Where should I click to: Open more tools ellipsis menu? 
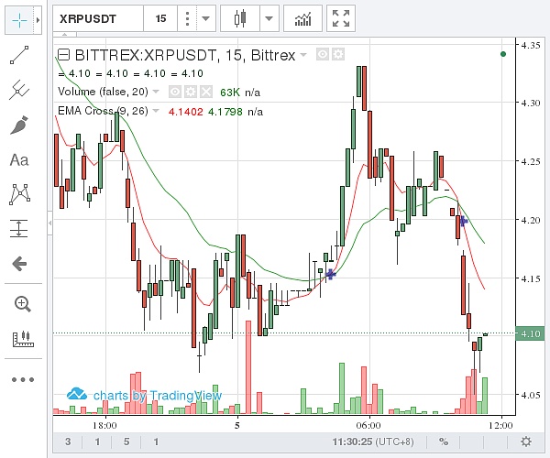[23, 379]
